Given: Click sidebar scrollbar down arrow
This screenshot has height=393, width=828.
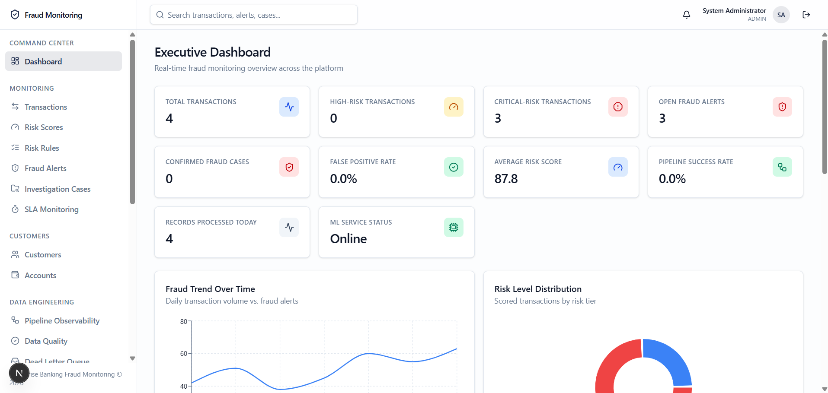Looking at the screenshot, I should pos(132,358).
